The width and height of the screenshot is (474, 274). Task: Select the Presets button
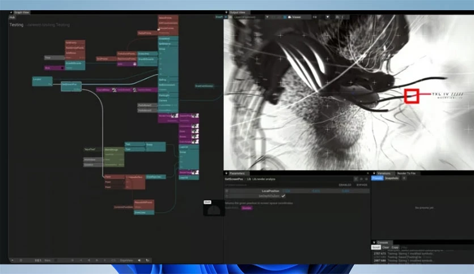click(x=377, y=178)
